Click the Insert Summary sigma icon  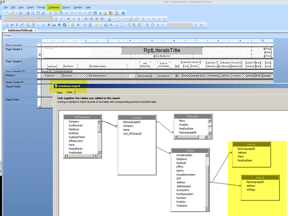point(17,25)
